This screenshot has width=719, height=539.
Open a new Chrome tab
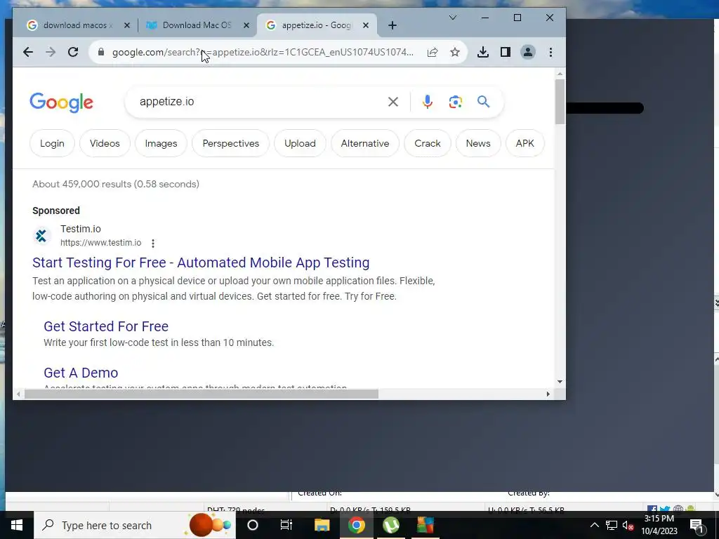click(392, 25)
